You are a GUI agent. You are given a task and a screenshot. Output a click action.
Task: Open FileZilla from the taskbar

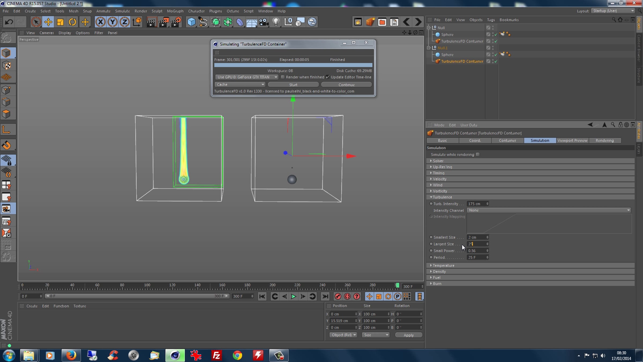click(x=216, y=355)
